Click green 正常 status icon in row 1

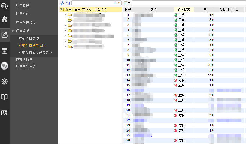click(176, 15)
